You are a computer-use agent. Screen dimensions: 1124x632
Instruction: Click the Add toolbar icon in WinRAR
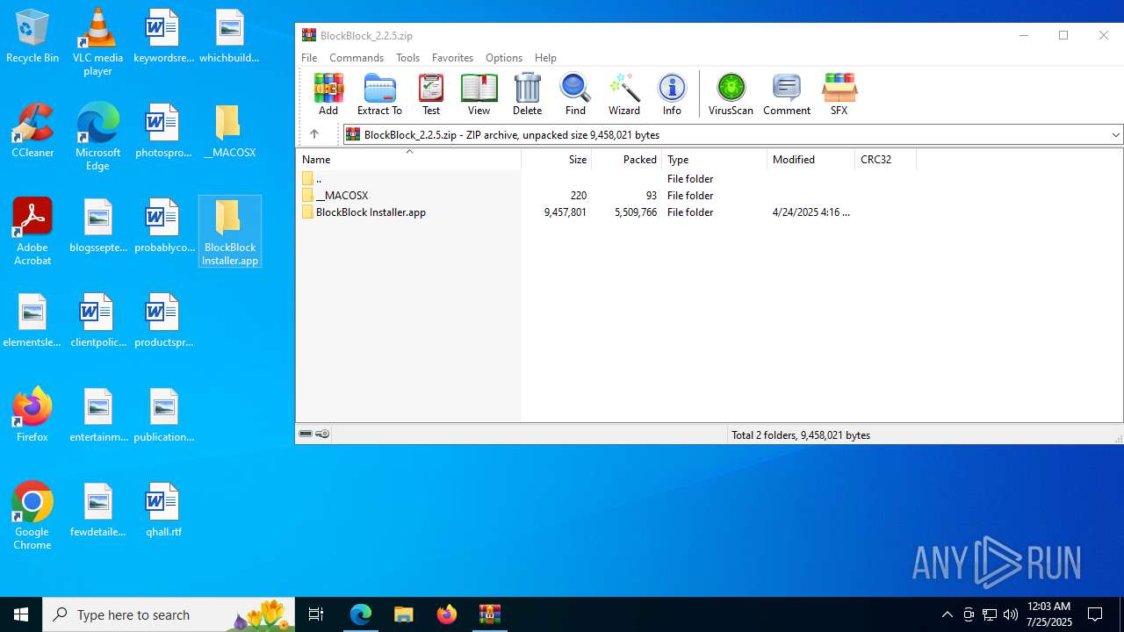328,94
